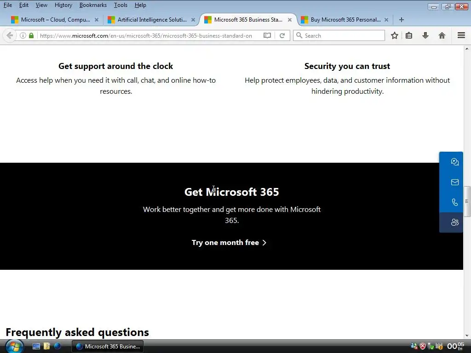Image resolution: width=471 pixels, height=353 pixels.
Task: Open the View menu
Action: pos(41,5)
